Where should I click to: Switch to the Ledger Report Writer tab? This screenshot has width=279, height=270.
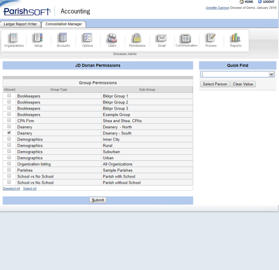[x=20, y=24]
